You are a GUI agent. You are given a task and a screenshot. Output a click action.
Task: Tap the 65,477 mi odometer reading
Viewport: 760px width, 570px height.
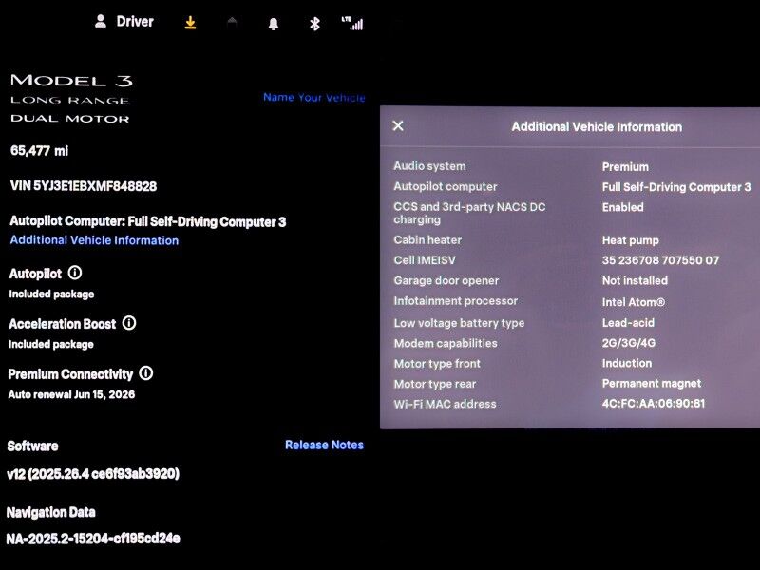tap(39, 151)
